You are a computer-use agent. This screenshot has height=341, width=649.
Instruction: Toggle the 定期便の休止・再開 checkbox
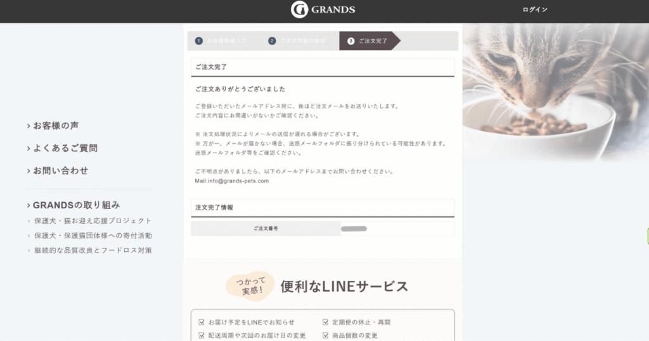pos(325,322)
